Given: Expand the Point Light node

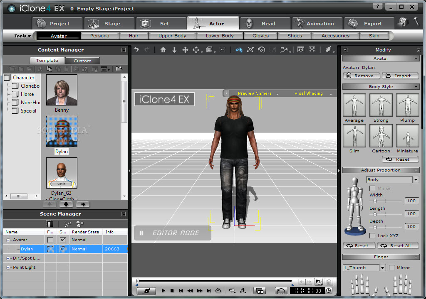Looking at the screenshot, I should tap(8, 267).
